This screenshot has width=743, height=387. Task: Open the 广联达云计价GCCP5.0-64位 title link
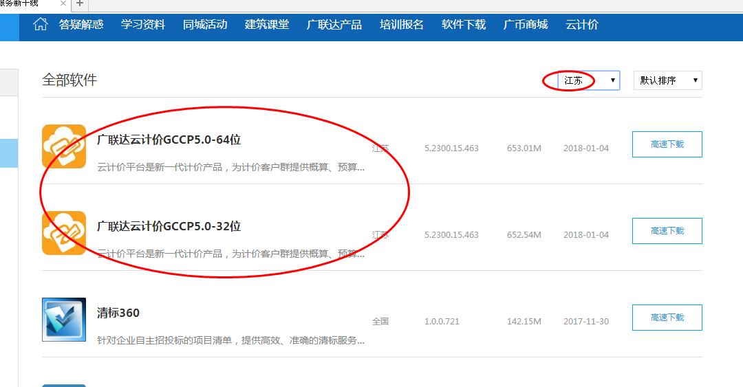tap(169, 140)
